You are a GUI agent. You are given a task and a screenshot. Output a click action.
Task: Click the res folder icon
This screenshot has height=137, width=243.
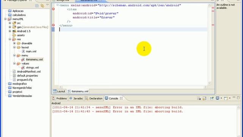point(14,39)
